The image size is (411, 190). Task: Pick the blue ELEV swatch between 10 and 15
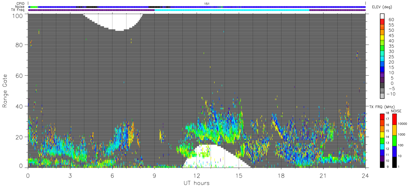click(x=382, y=70)
